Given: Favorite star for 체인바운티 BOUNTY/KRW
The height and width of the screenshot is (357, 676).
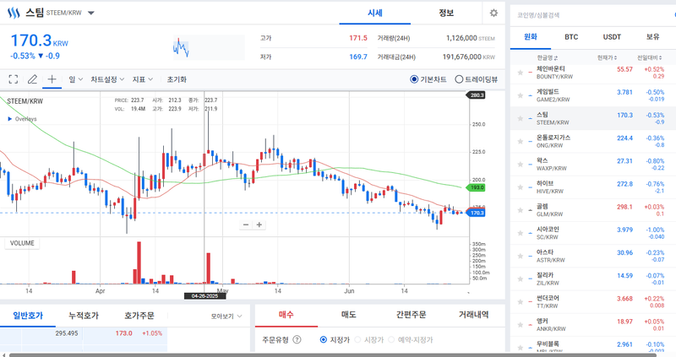Looking at the screenshot, I should coord(521,73).
